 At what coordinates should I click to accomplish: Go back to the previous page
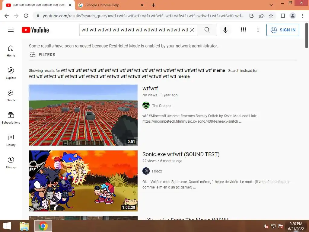pos(7,16)
